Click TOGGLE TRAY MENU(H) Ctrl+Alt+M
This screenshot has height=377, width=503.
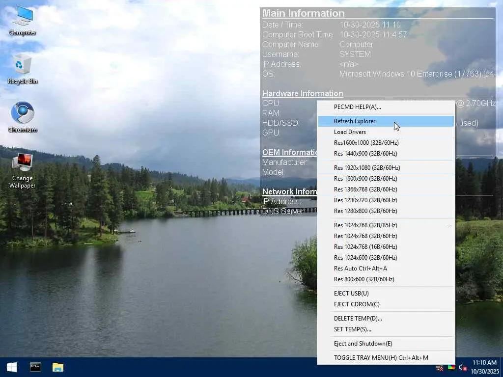[x=386, y=358]
